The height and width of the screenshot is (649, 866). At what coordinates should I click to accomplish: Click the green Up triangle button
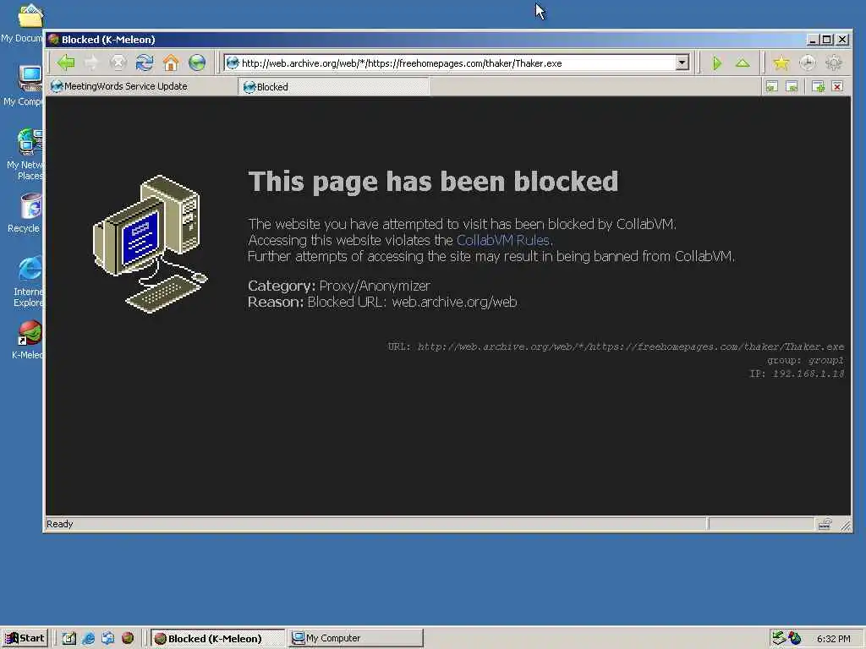(743, 63)
